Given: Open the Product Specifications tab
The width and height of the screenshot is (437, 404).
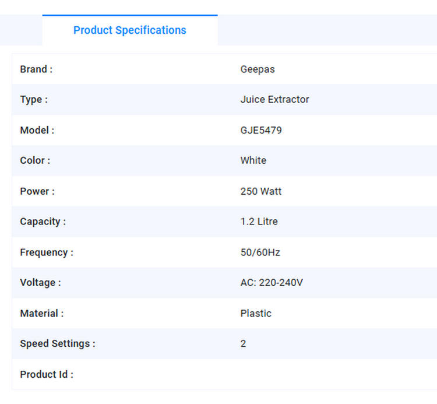Looking at the screenshot, I should tap(129, 30).
